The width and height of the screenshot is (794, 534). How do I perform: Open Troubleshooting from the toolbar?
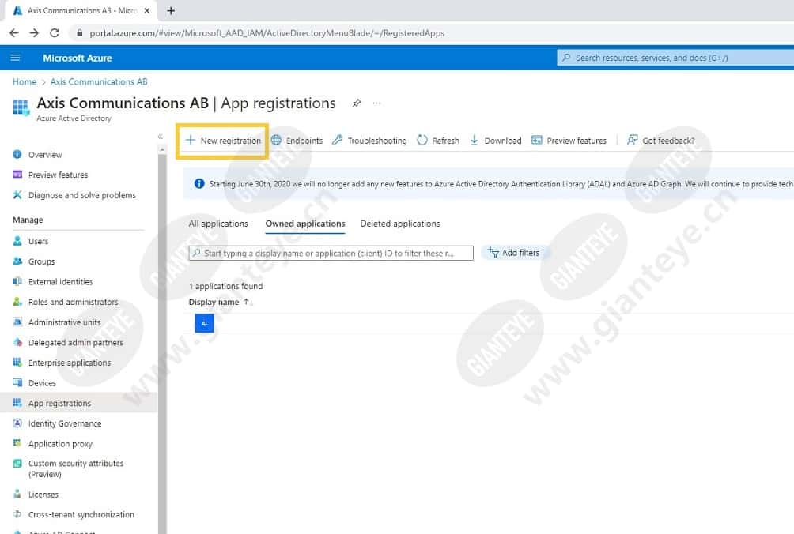pyautogui.click(x=369, y=141)
